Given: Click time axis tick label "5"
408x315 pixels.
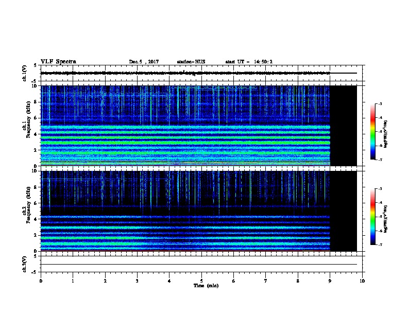Looking at the screenshot, I should tap(201, 281).
